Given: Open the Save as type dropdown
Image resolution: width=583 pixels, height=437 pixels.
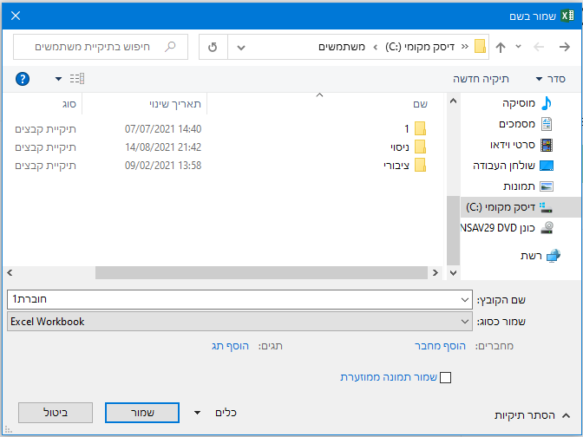Looking at the screenshot, I should click(239, 321).
